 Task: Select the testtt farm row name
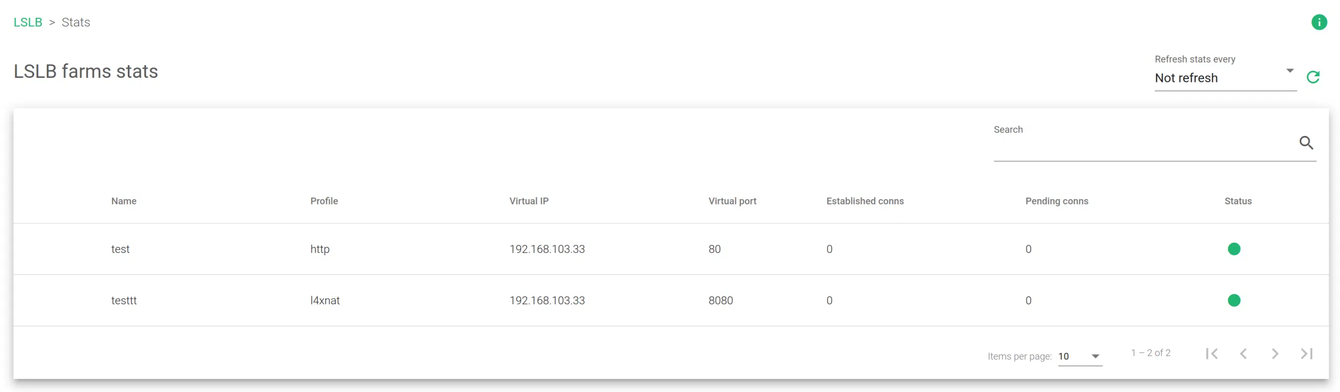[124, 301]
